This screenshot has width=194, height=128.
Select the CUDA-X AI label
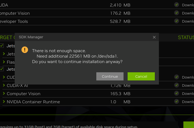[17, 86]
